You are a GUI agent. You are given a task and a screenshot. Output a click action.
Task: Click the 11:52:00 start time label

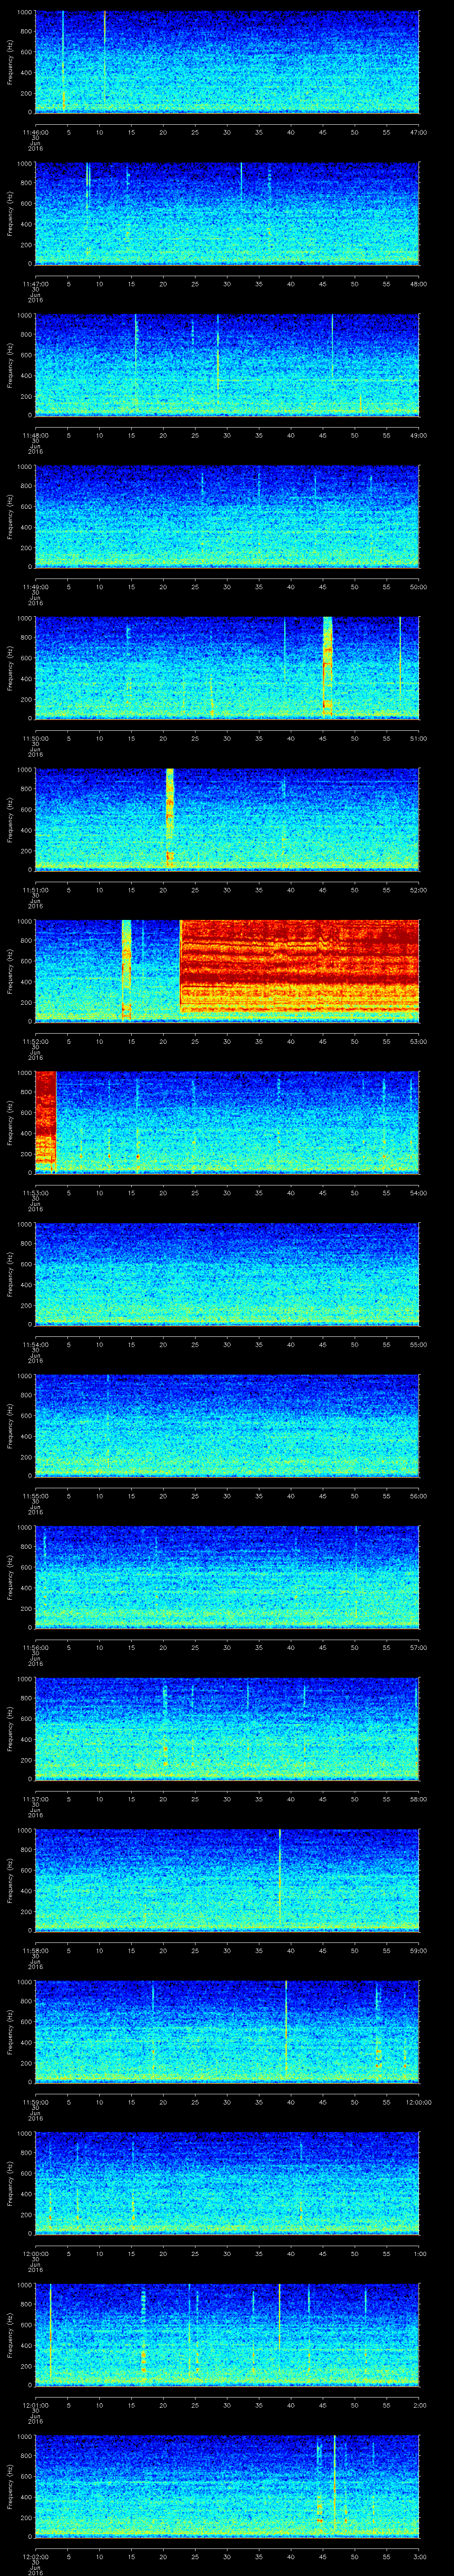35,1042
